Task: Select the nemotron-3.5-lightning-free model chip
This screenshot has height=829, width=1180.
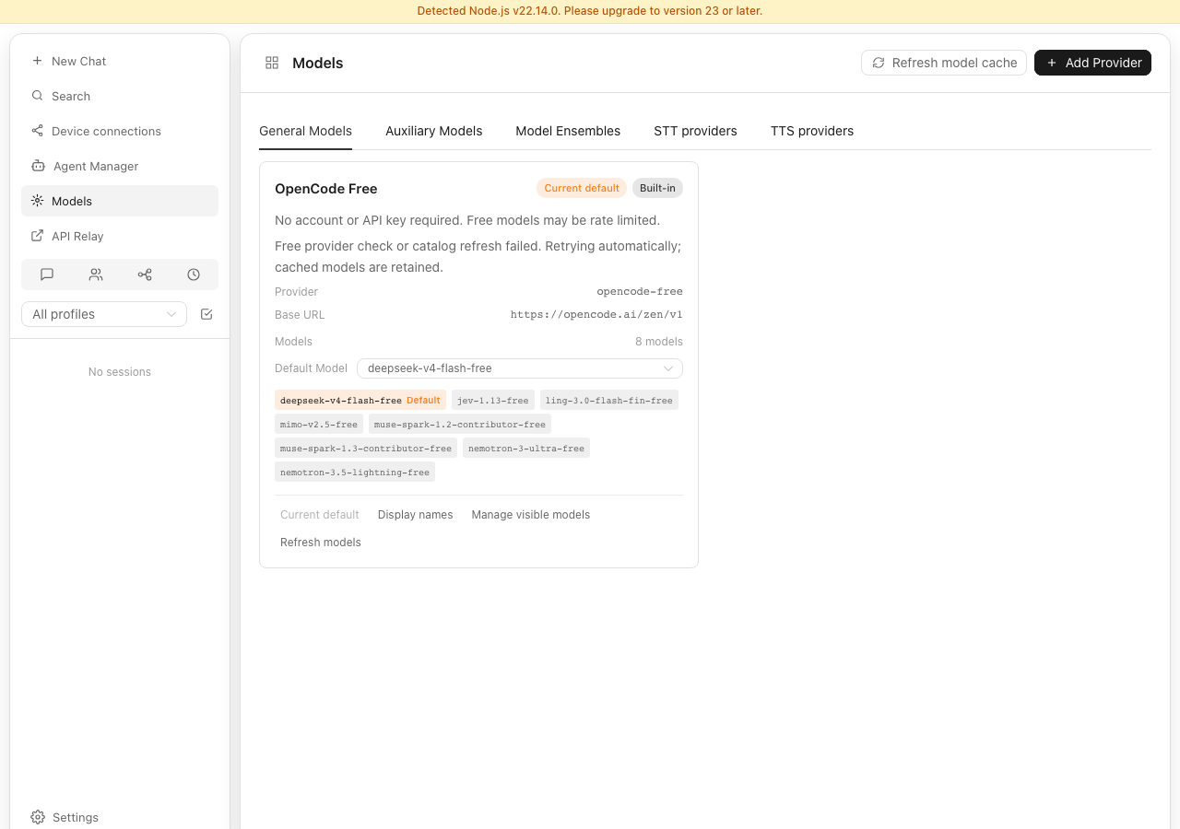Action: point(355,472)
